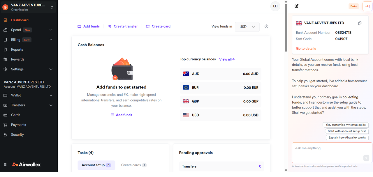The width and height of the screenshot is (373, 177).
Task: Switch to the Create cards tab
Action: (134, 165)
